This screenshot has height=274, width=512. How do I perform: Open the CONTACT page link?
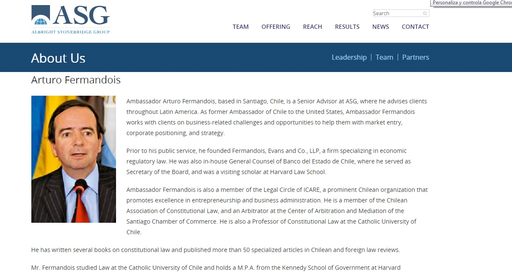point(415,27)
